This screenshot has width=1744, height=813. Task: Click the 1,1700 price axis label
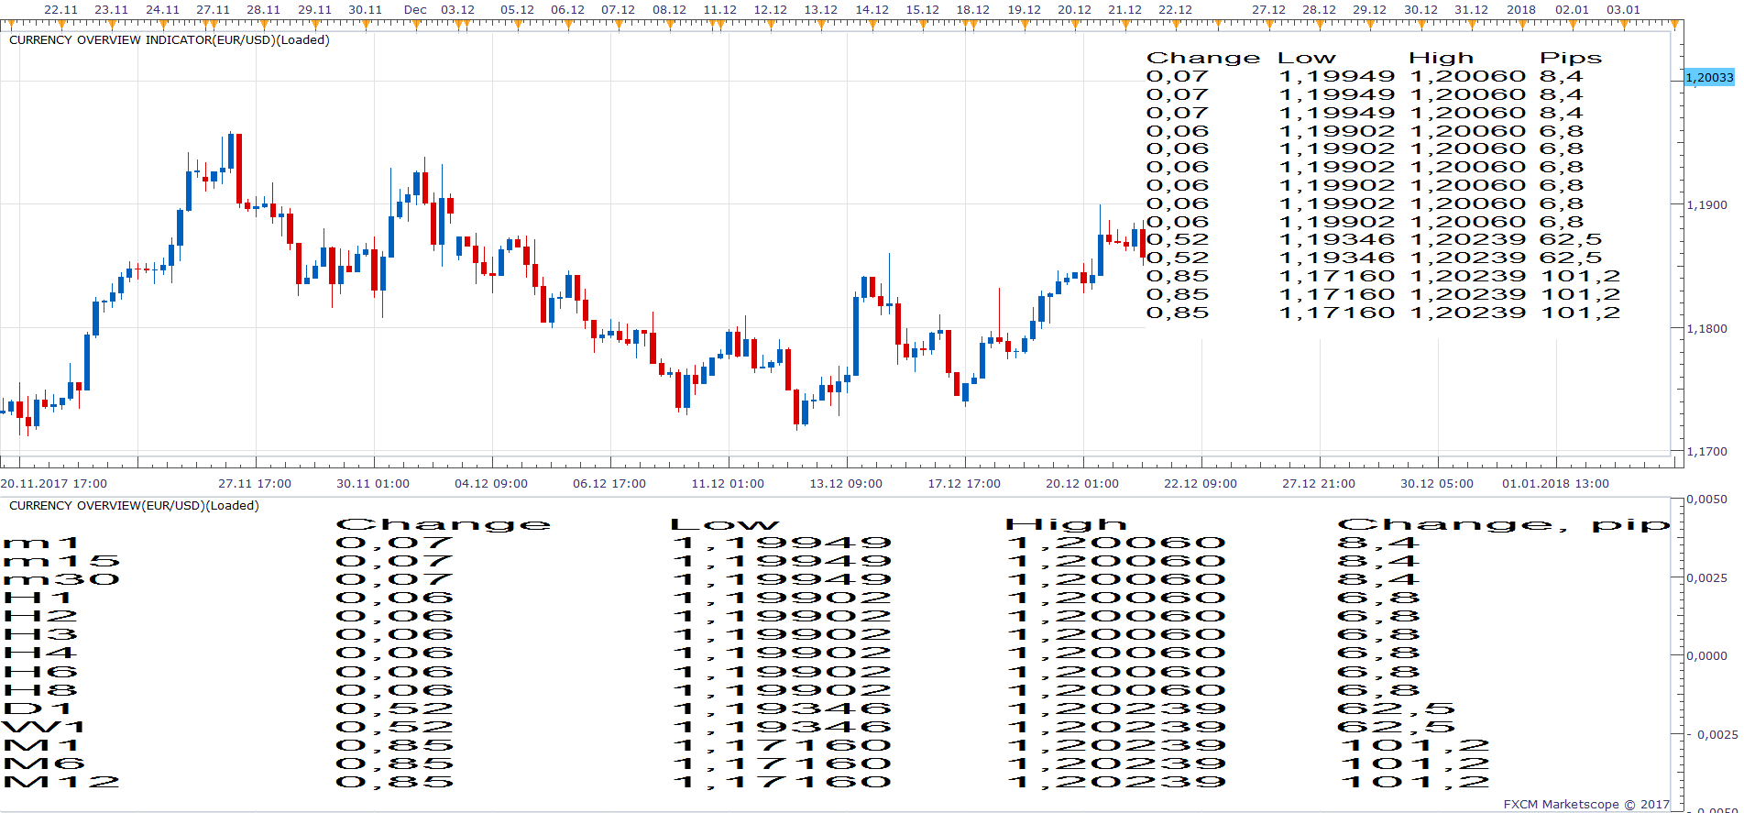click(x=1706, y=451)
